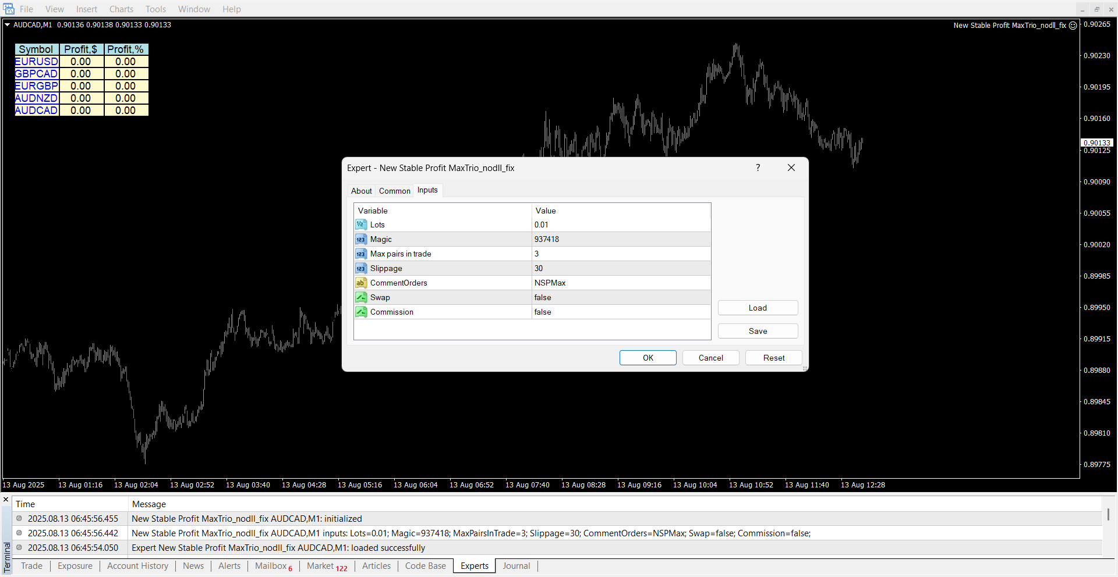Switch to the Common tab
1118x577 pixels.
click(394, 191)
